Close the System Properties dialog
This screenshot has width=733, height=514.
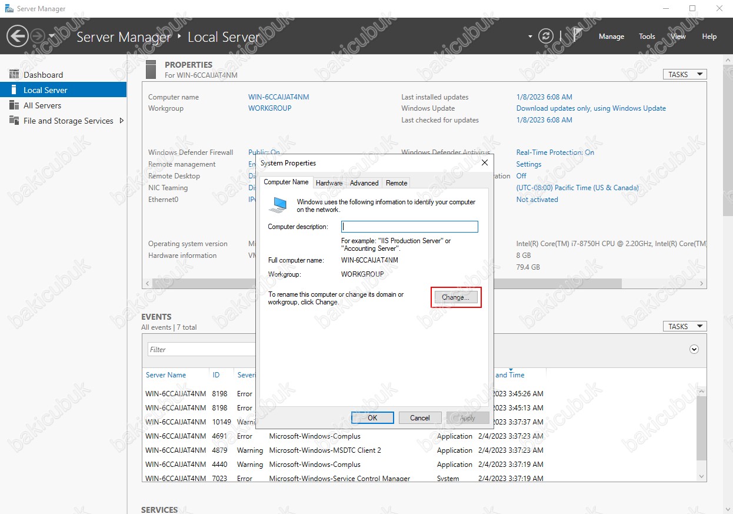pos(485,163)
